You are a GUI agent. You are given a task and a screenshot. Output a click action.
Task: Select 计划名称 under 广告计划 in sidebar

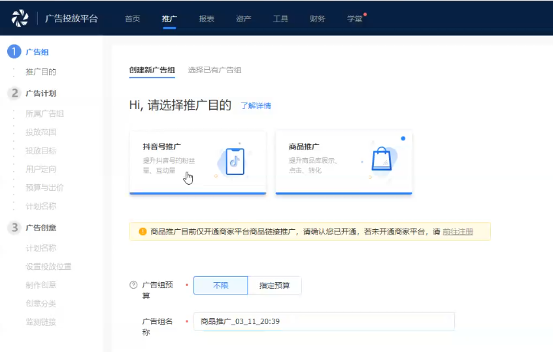pyautogui.click(x=41, y=206)
